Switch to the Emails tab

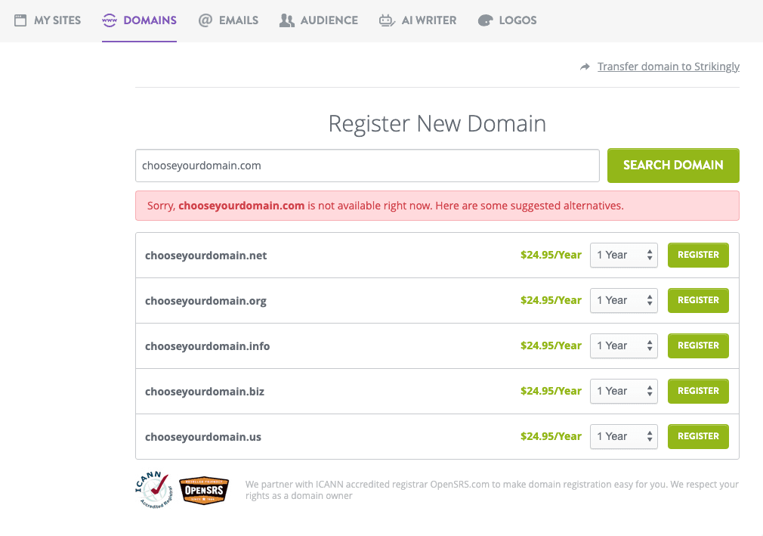pyautogui.click(x=228, y=20)
